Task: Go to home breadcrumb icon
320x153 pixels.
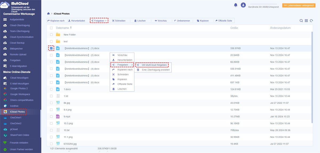Action: [48, 13]
